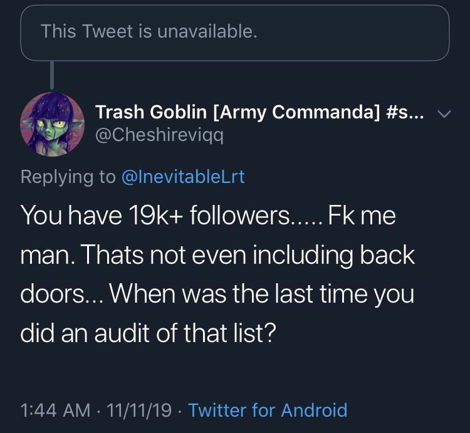Click the 1:44 AM timestamp
The width and height of the screenshot is (470, 433).
55,410
